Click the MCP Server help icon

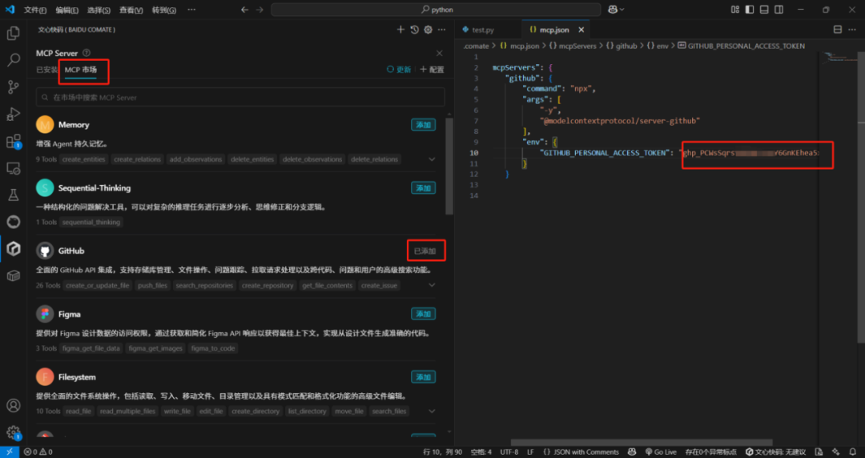click(86, 53)
